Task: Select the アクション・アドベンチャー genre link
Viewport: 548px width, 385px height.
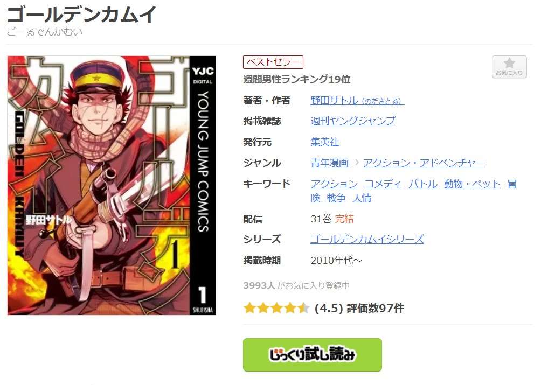Action: coord(424,163)
